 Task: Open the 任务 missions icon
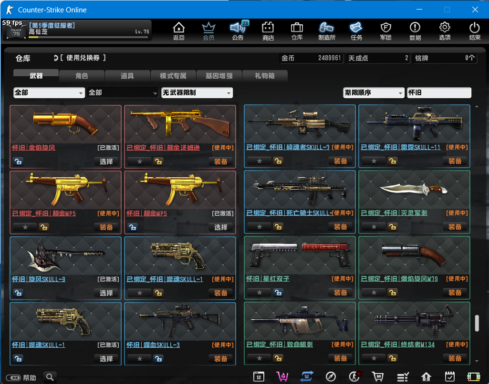[x=356, y=31]
